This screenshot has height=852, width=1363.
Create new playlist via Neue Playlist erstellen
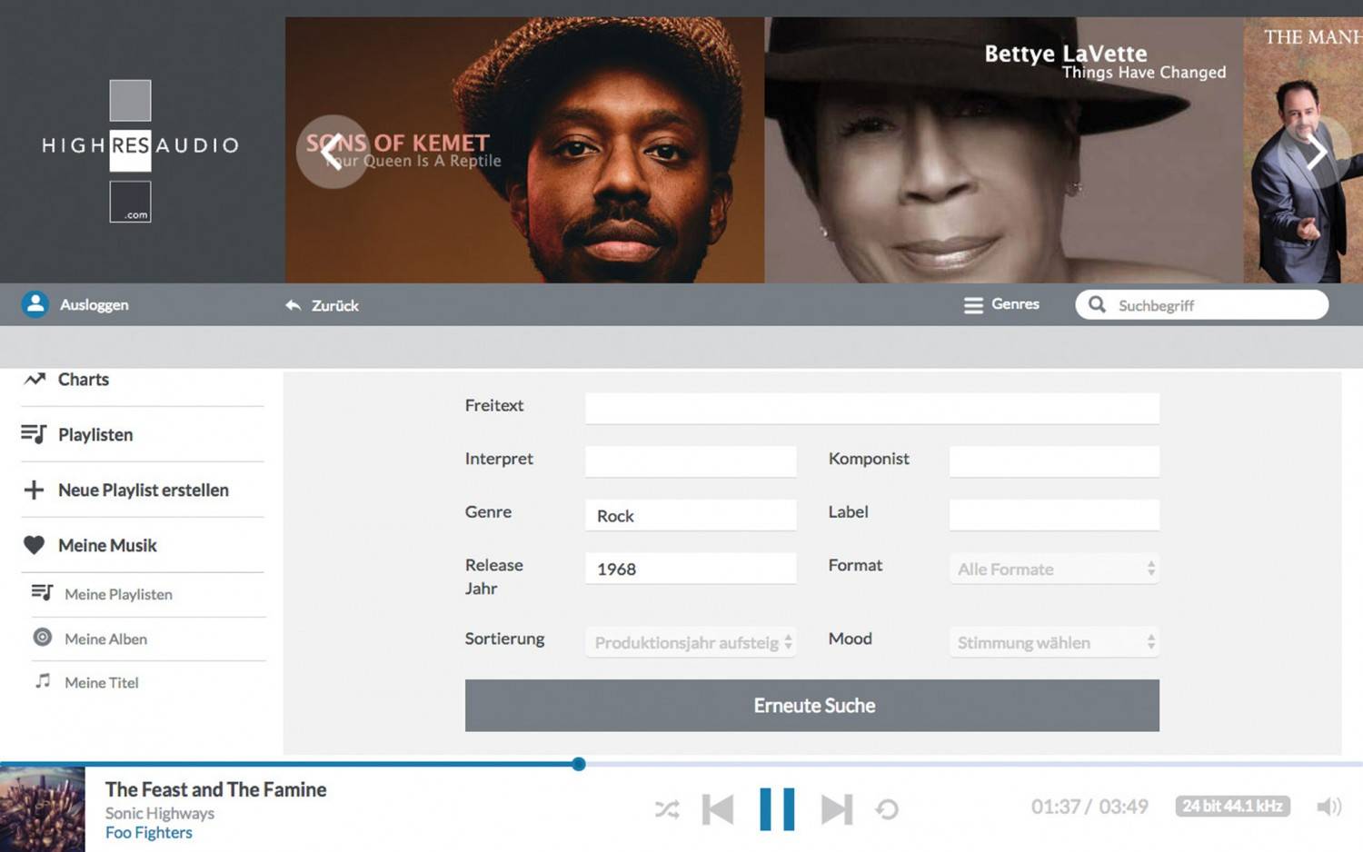click(144, 490)
